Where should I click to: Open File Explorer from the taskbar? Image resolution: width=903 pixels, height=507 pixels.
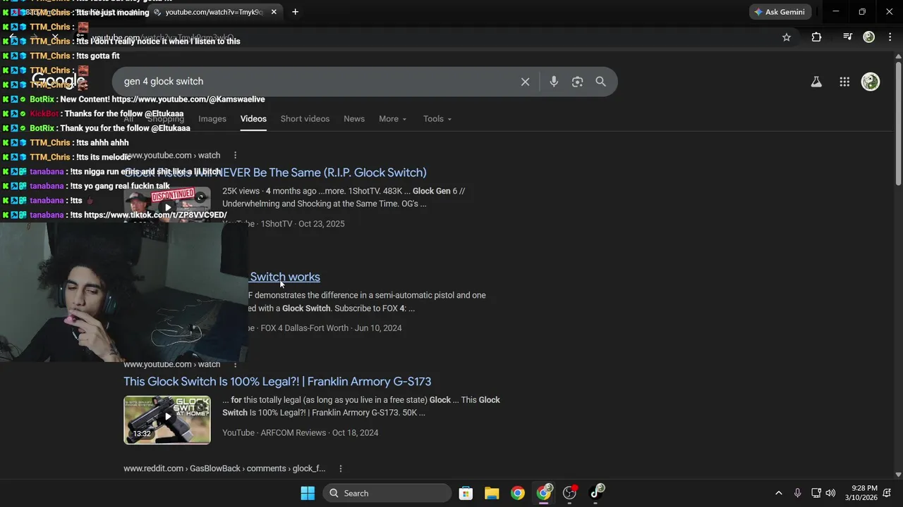coord(492,493)
